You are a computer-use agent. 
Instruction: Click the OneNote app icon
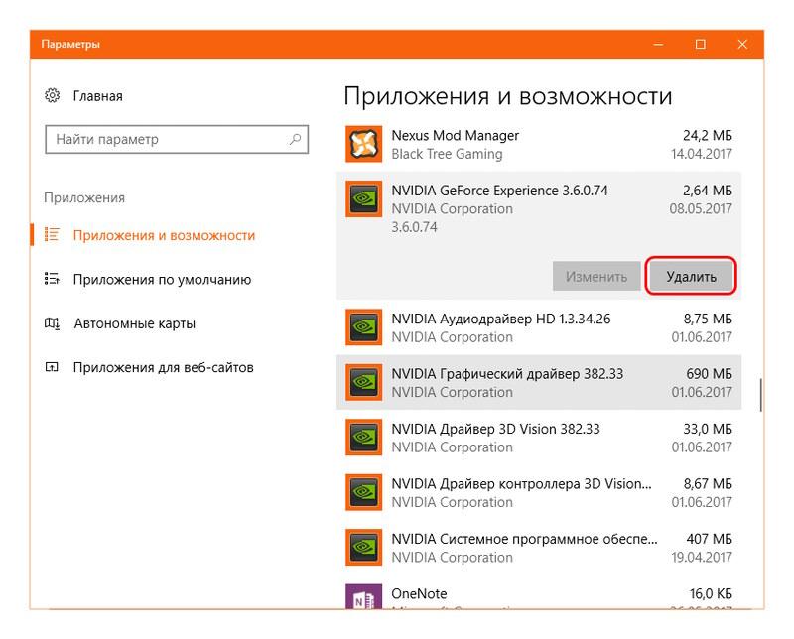click(363, 596)
